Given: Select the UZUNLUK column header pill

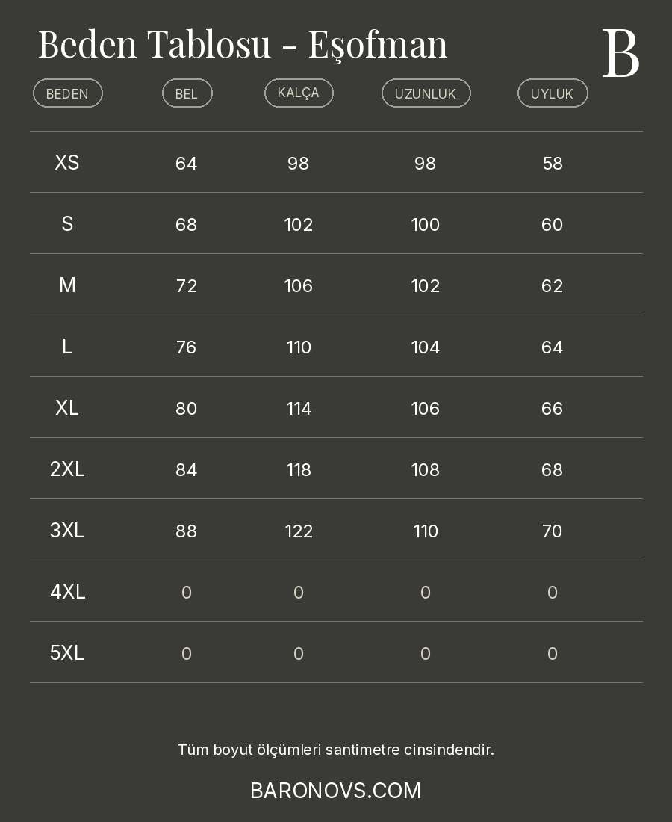Looking at the screenshot, I should (426, 93).
